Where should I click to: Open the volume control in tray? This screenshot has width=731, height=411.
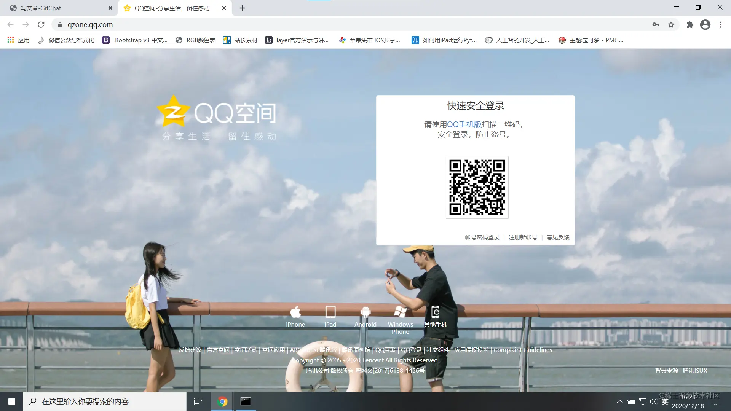653,401
